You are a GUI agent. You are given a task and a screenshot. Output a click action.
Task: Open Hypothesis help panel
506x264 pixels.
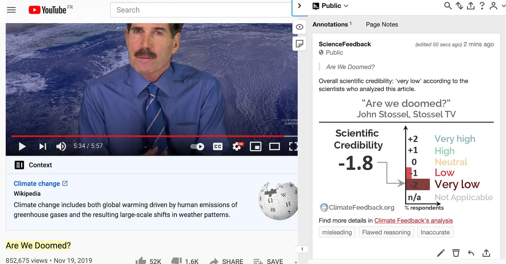click(482, 6)
